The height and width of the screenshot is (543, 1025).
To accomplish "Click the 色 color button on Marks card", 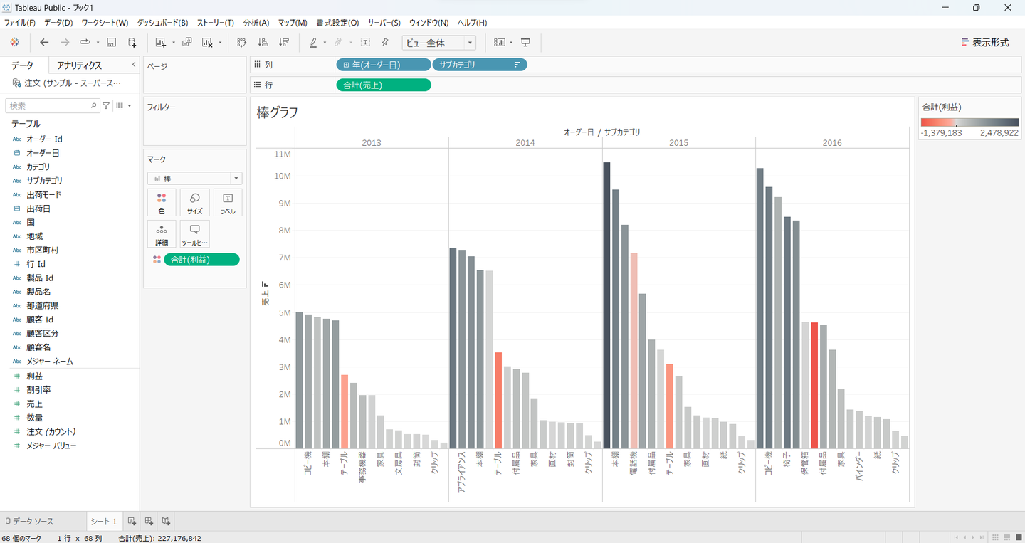I will pos(162,202).
